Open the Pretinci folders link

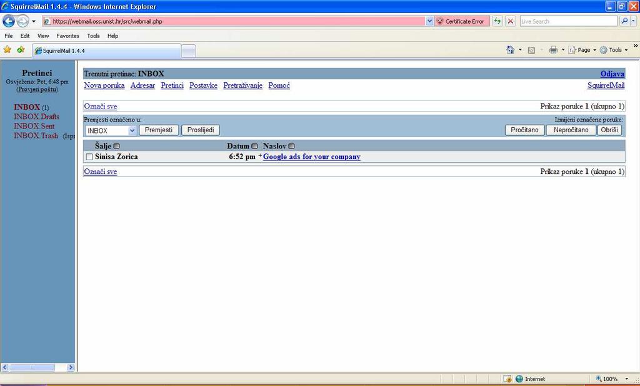click(x=172, y=85)
